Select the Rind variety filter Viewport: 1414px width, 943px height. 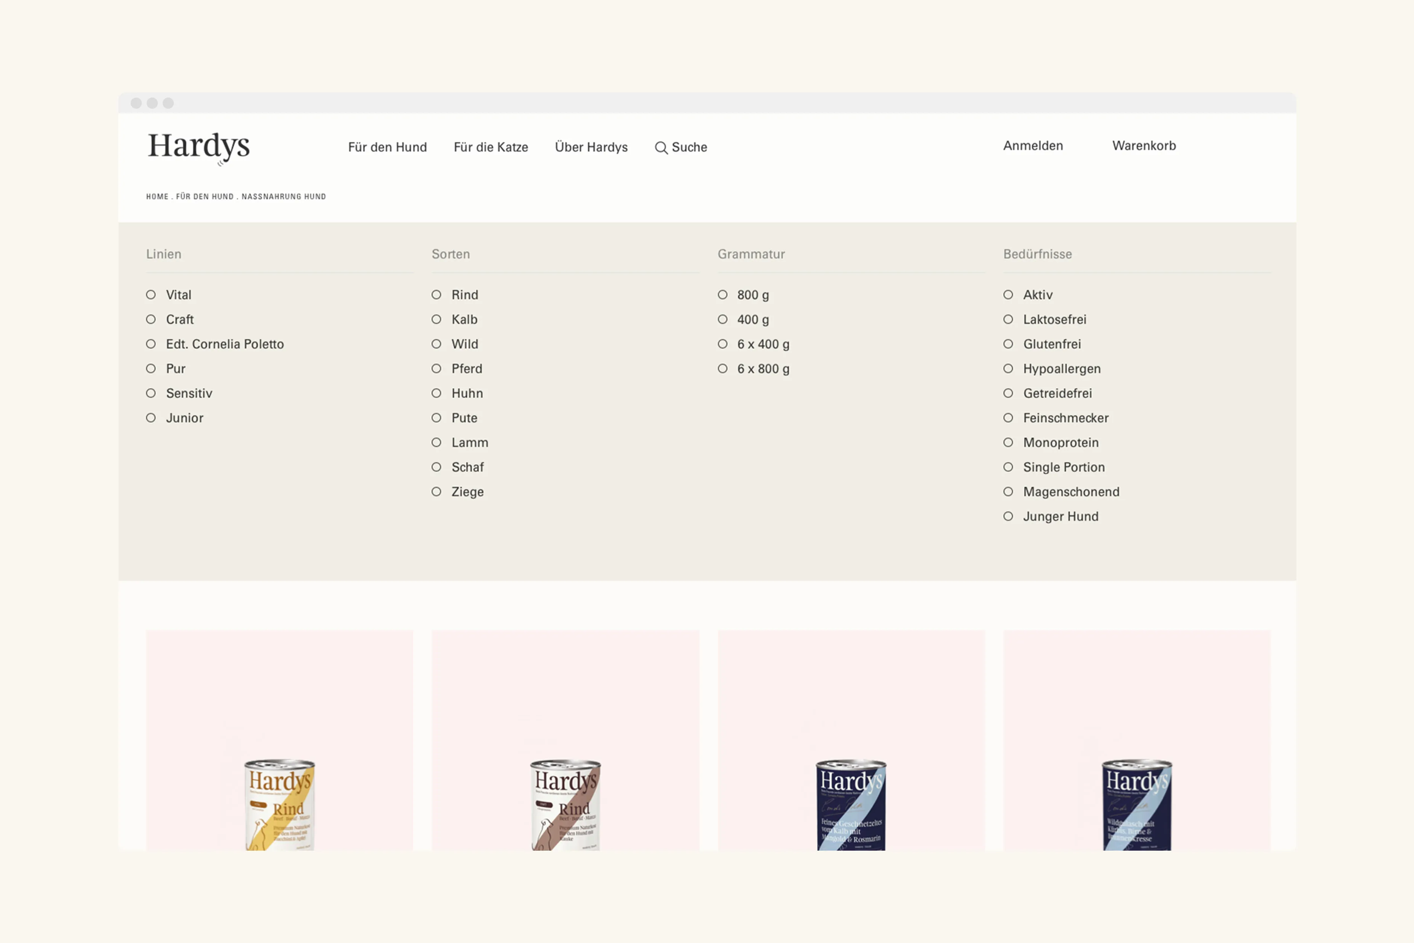pyautogui.click(x=436, y=295)
